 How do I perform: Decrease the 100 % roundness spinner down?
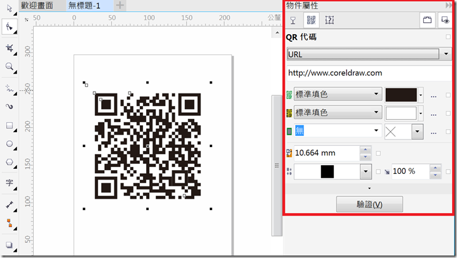pos(435,175)
